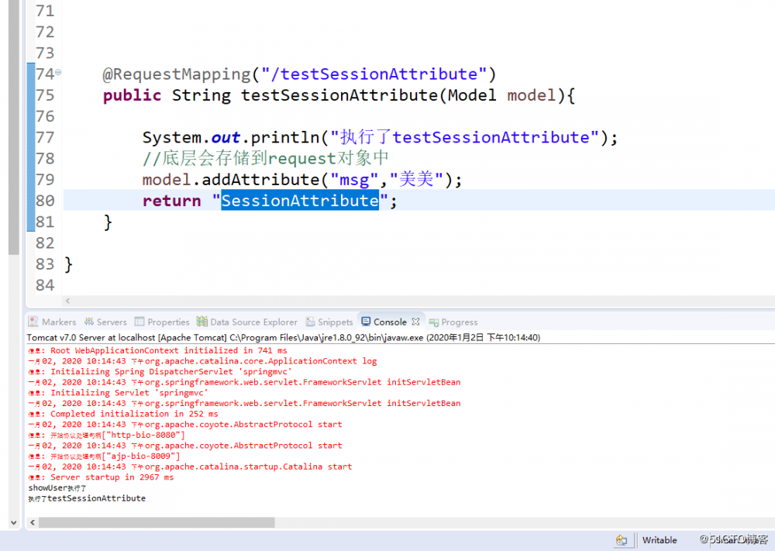Click the 执行了testSessionAttribute output line
This screenshot has height=551, width=775.
(x=87, y=498)
